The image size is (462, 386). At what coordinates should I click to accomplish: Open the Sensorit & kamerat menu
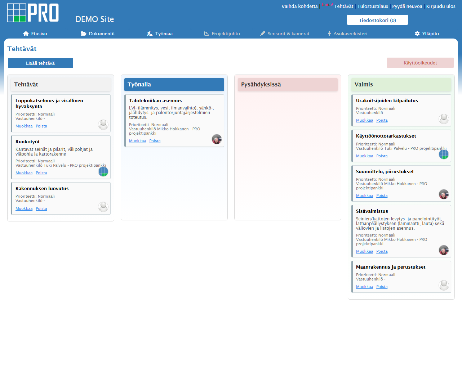point(285,33)
